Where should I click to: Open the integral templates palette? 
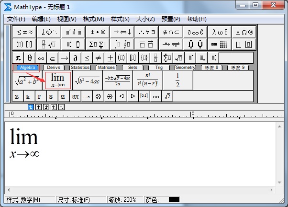coord(122,44)
